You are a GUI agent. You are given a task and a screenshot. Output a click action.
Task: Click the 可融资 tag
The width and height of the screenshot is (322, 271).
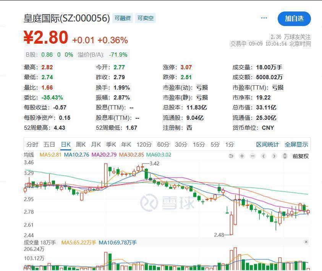(x=123, y=18)
